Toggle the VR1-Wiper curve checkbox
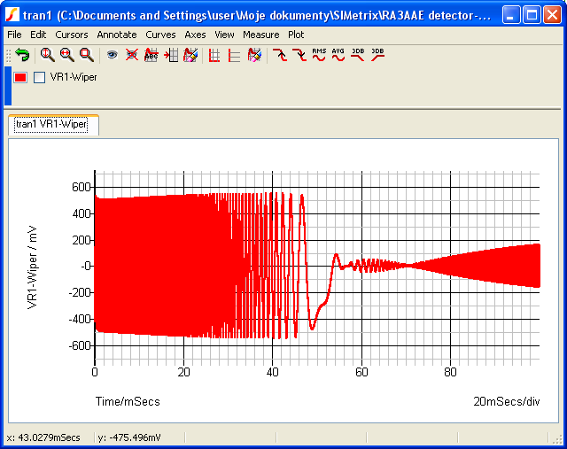The width and height of the screenshot is (567, 449). 39,77
